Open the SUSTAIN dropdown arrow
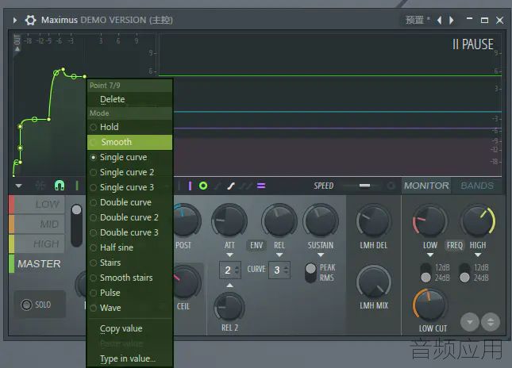Viewport: 512px width, 368px height. pos(321,255)
